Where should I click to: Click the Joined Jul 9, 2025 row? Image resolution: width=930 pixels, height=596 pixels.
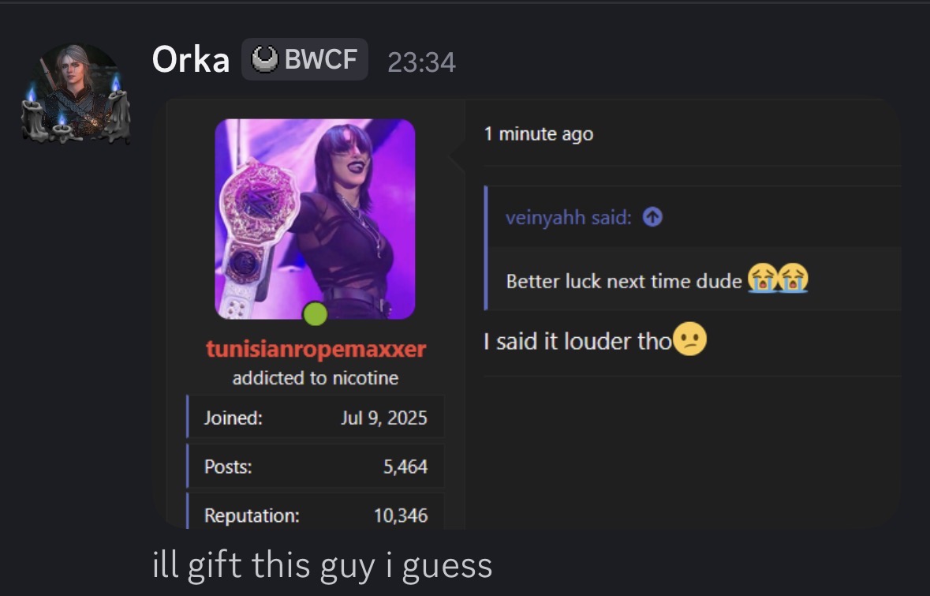pyautogui.click(x=315, y=418)
